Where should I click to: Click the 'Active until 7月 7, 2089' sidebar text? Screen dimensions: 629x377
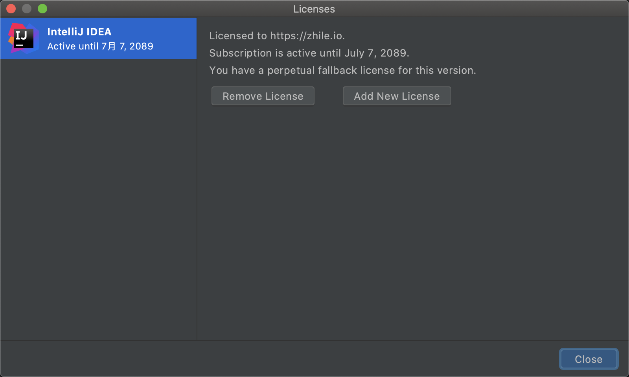(x=100, y=46)
